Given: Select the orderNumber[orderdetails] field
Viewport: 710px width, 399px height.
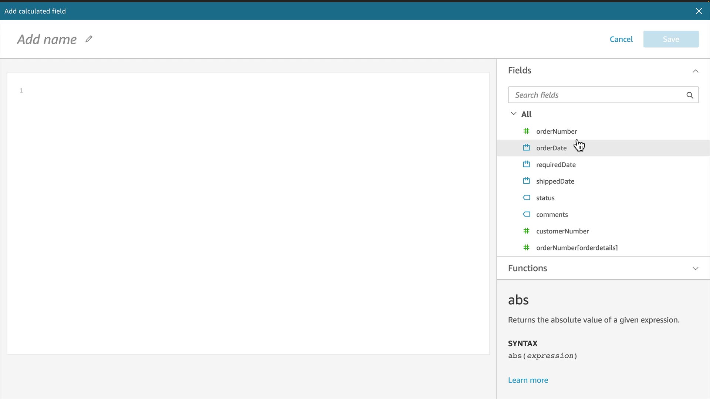Looking at the screenshot, I should [x=577, y=248].
